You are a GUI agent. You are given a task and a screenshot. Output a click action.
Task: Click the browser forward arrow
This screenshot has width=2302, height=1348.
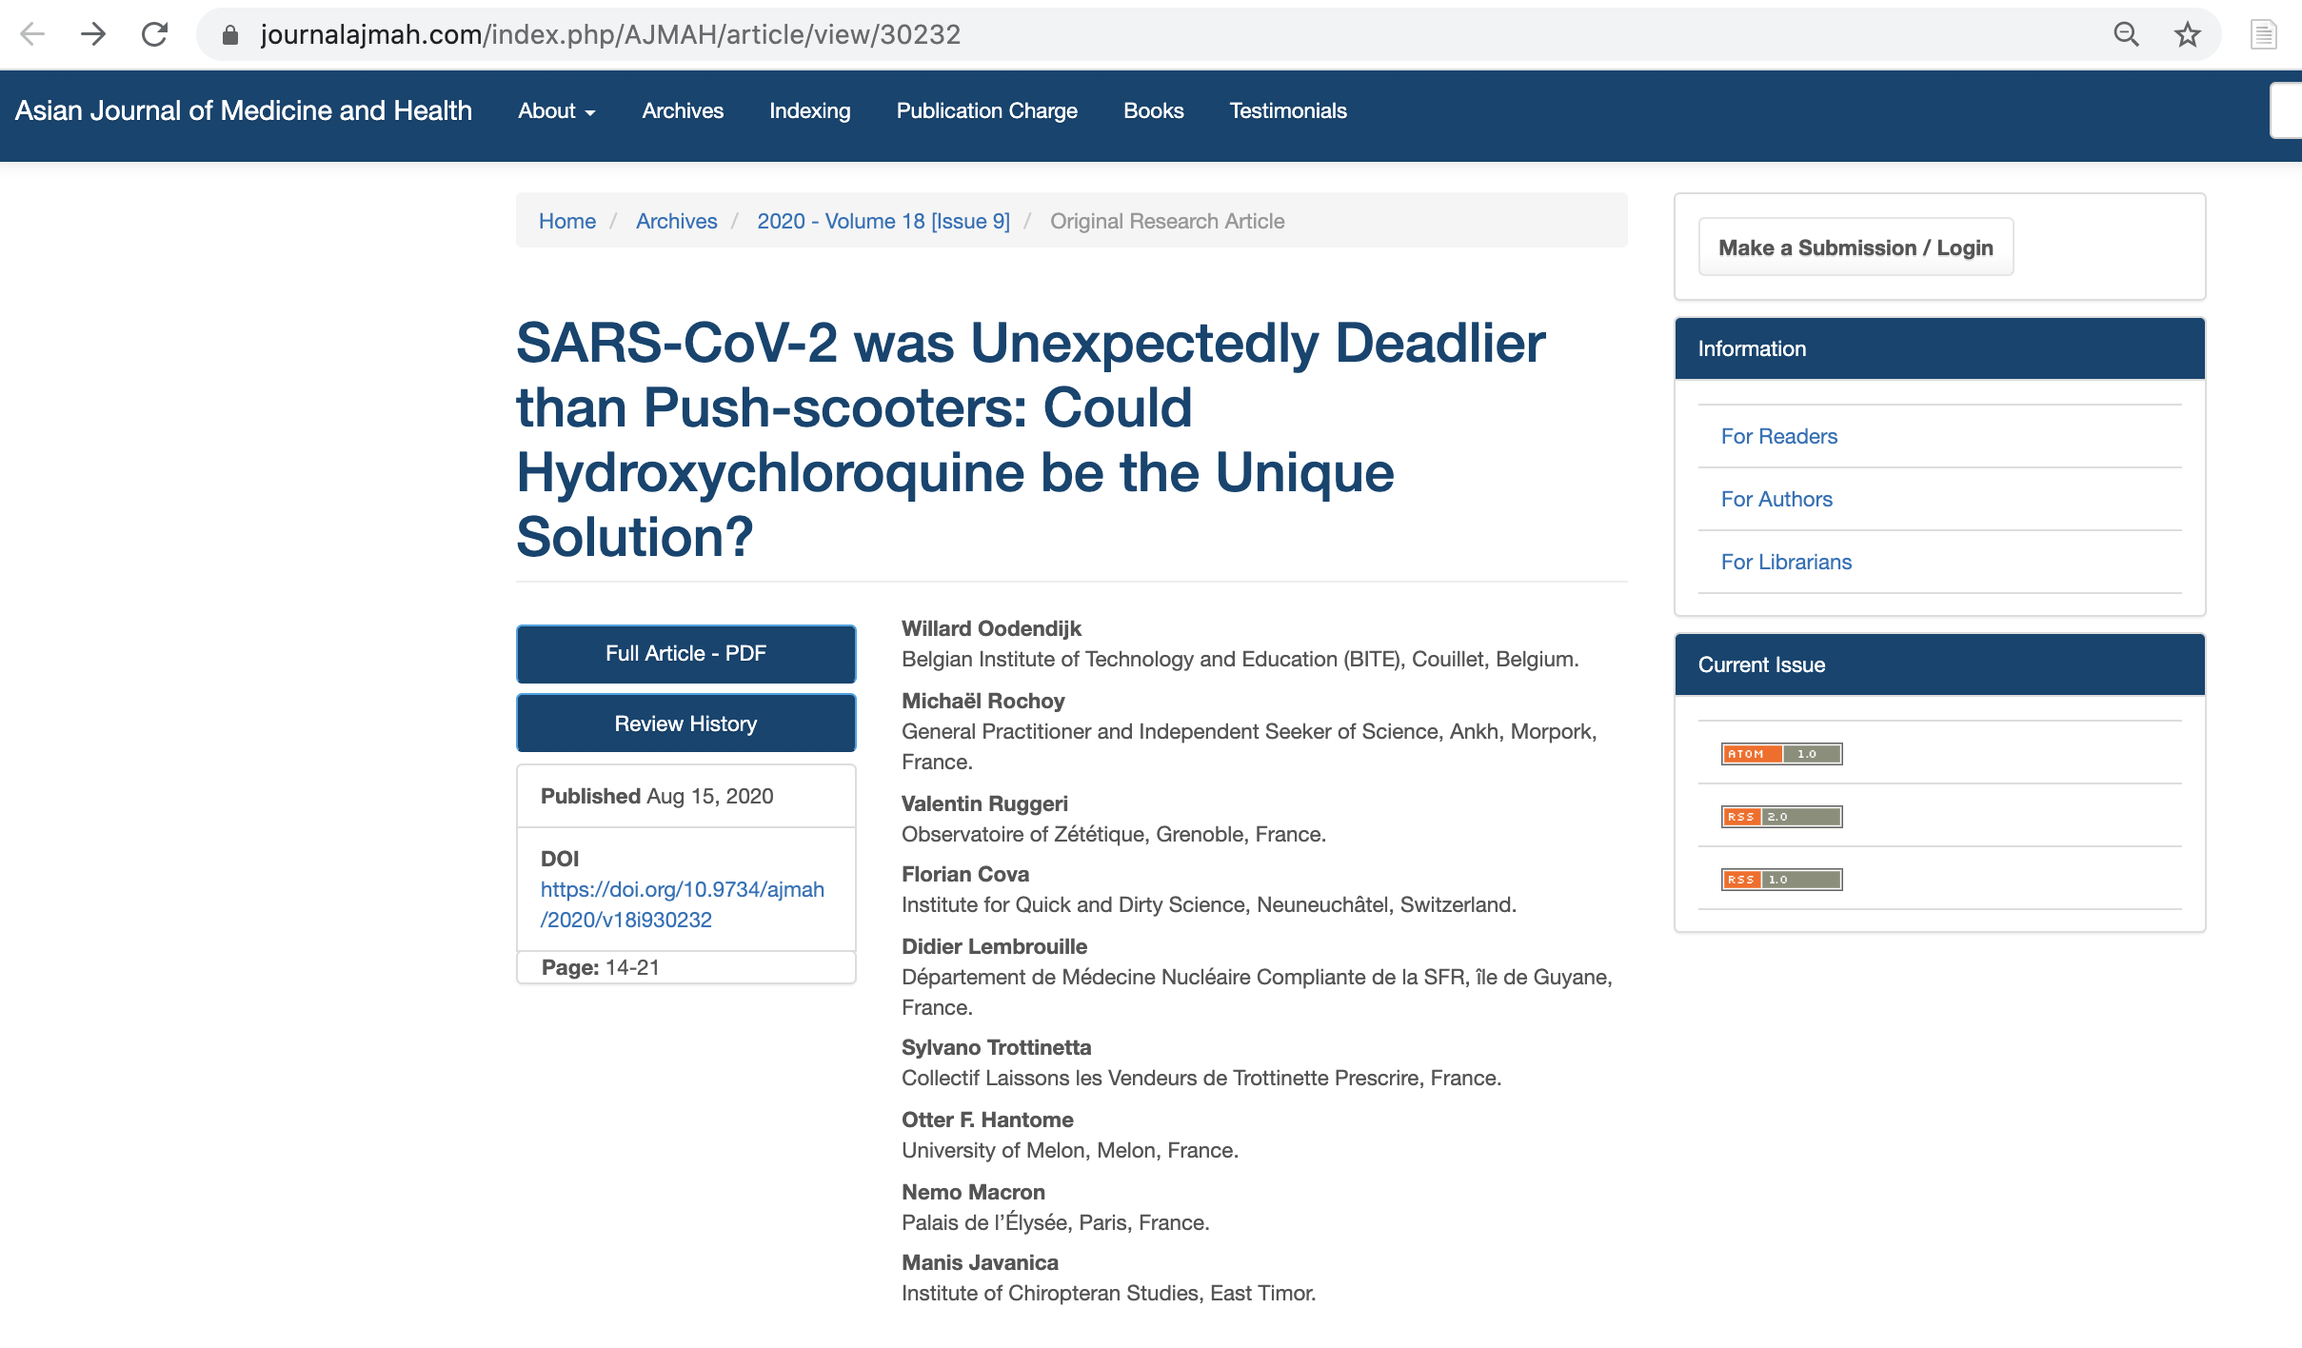93,34
